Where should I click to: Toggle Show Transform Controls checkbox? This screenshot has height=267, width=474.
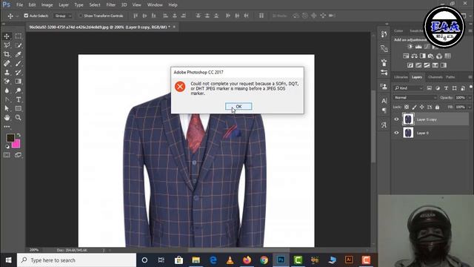click(x=81, y=16)
